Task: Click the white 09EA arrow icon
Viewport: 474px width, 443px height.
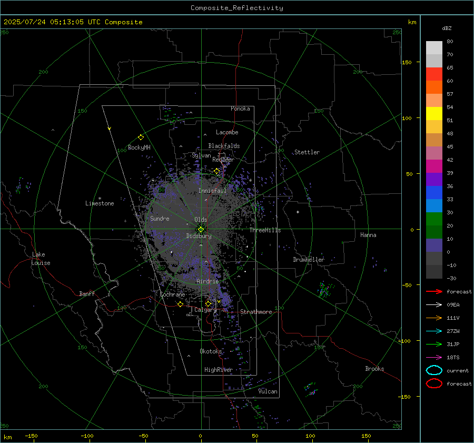Action: (x=434, y=305)
